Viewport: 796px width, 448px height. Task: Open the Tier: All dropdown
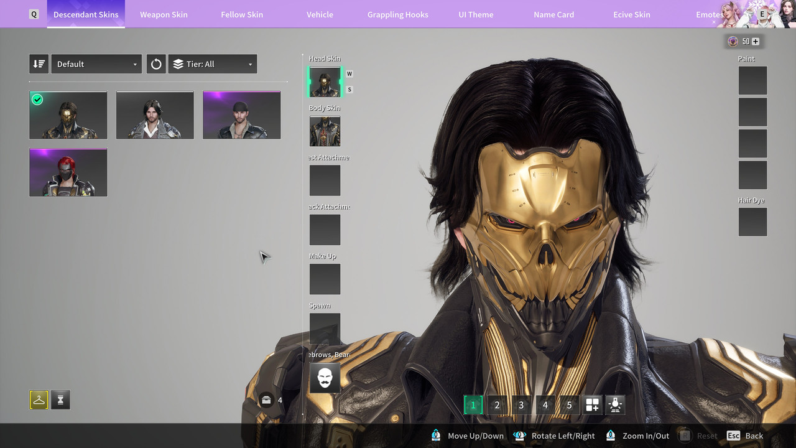(213, 64)
